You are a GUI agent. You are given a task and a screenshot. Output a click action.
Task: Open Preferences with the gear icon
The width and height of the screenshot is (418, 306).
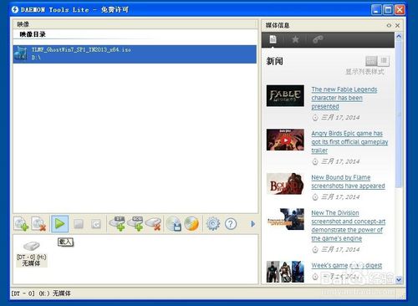213,224
